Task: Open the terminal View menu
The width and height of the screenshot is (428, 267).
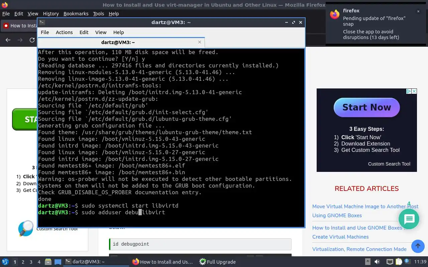Action: coord(101,32)
